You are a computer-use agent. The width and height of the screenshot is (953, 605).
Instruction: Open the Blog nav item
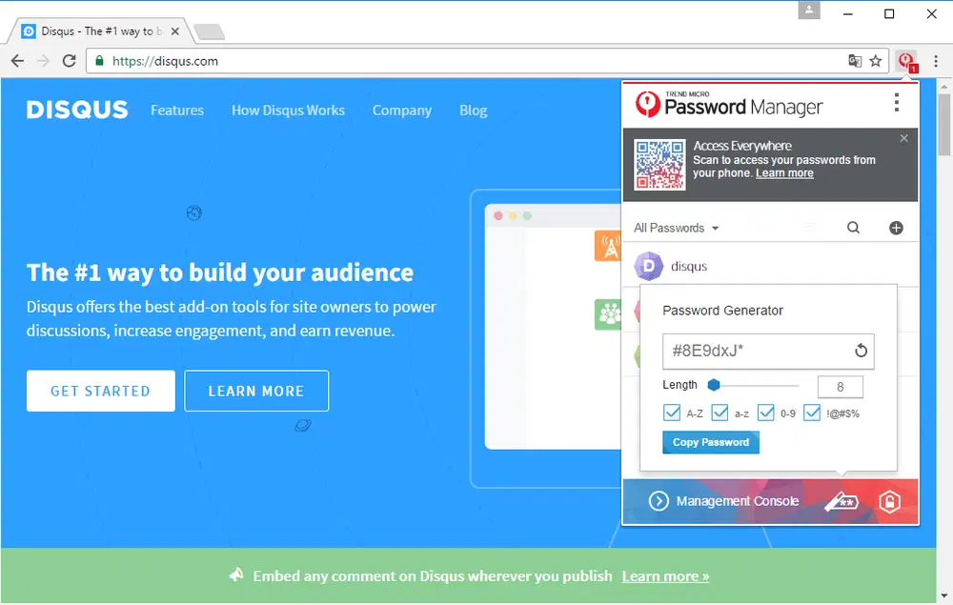click(x=474, y=111)
